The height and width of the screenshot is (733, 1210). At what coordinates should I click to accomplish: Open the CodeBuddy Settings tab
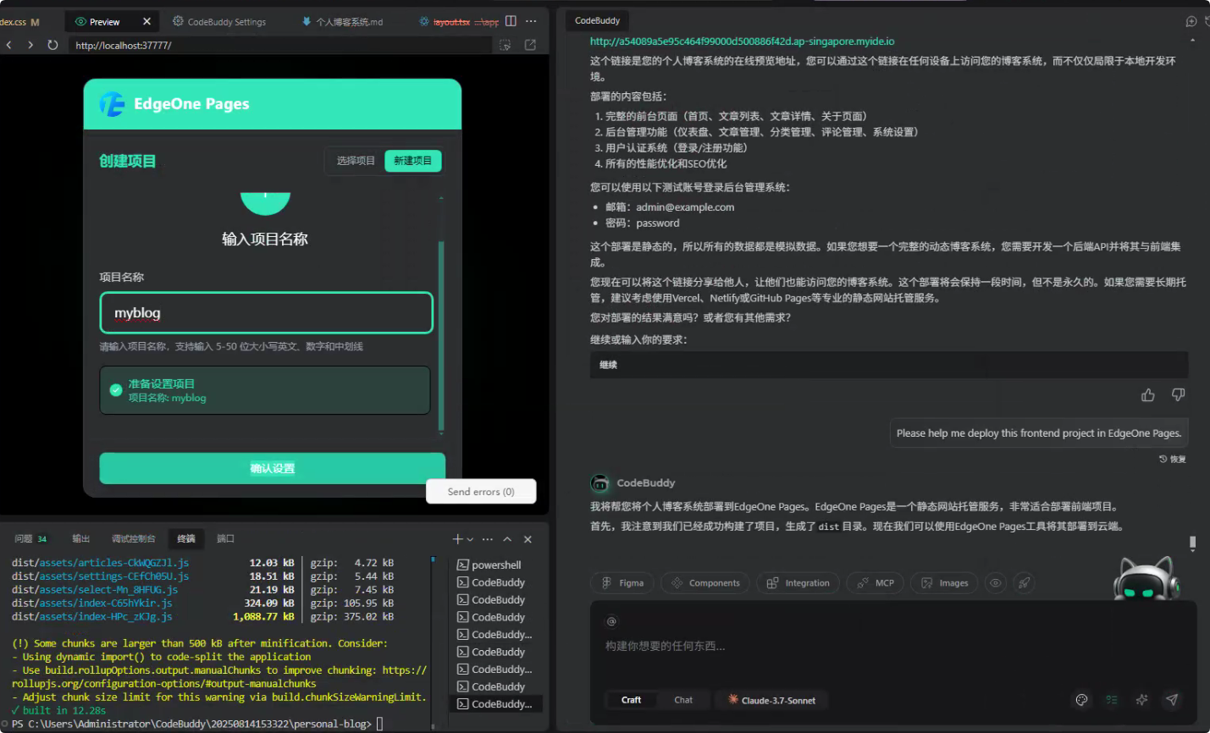click(219, 21)
